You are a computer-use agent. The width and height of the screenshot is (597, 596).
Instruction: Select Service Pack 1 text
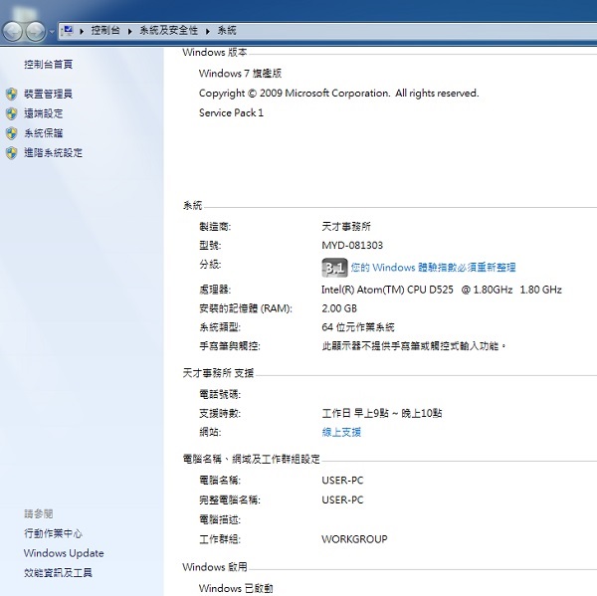(231, 112)
